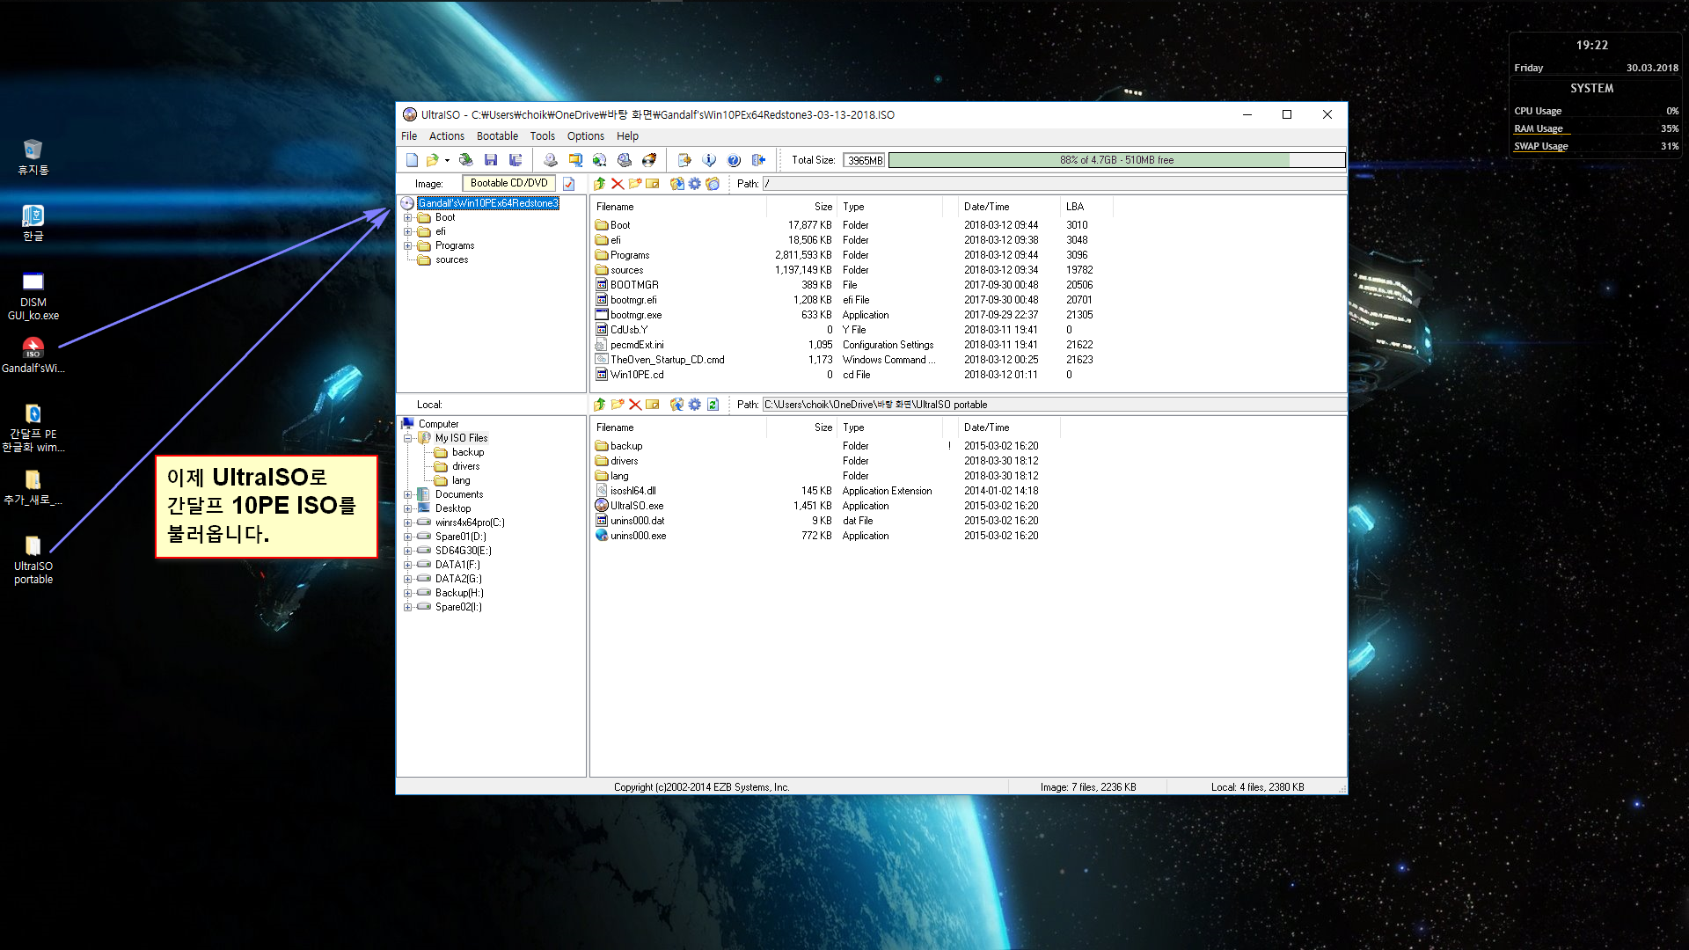1689x950 pixels.
Task: Click the Add files icon in Local toolbar
Action: click(x=676, y=405)
